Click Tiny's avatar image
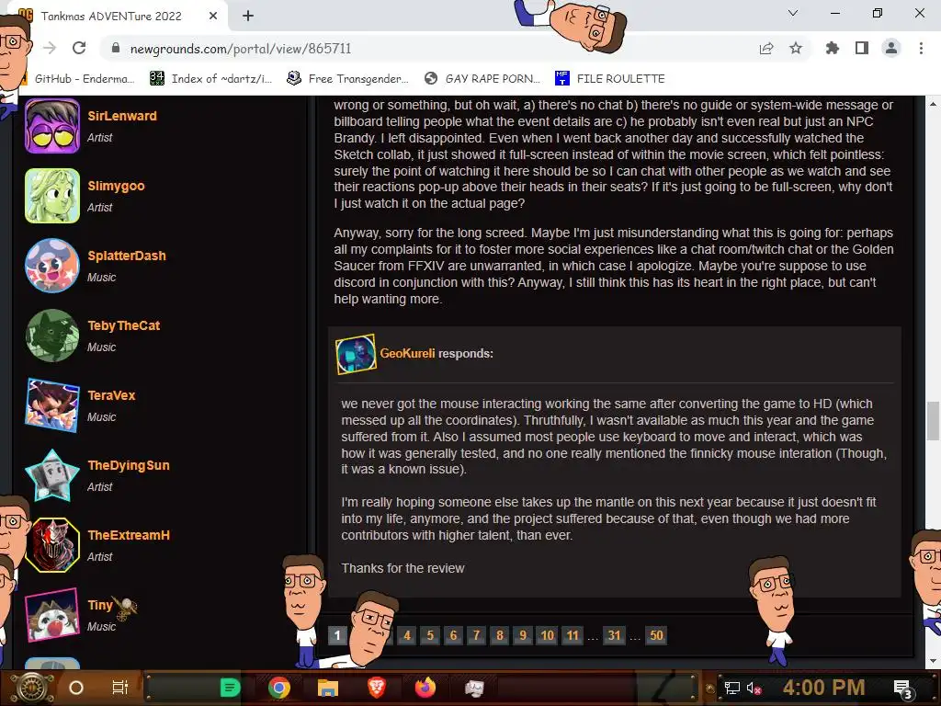Viewport: 941px width, 706px height. 52,615
